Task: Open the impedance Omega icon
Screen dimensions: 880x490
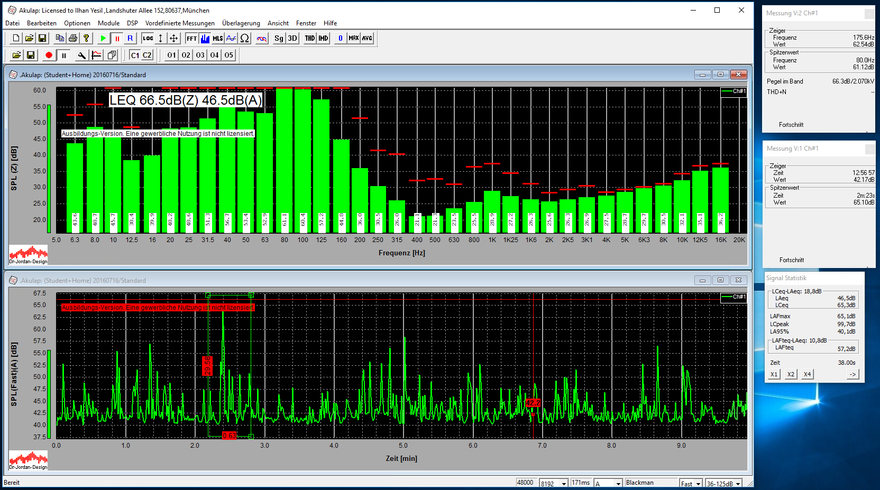Action: click(244, 38)
